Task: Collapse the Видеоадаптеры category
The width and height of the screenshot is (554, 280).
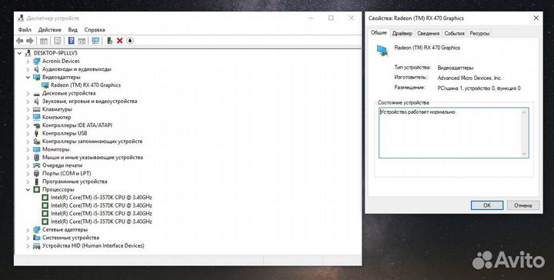Action: (x=28, y=78)
